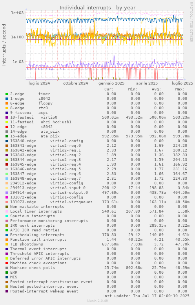Click the 'Function call interrupts' legend entry
Image resolution: width=195 pixels, height=305 pixels.
[x=38, y=240]
